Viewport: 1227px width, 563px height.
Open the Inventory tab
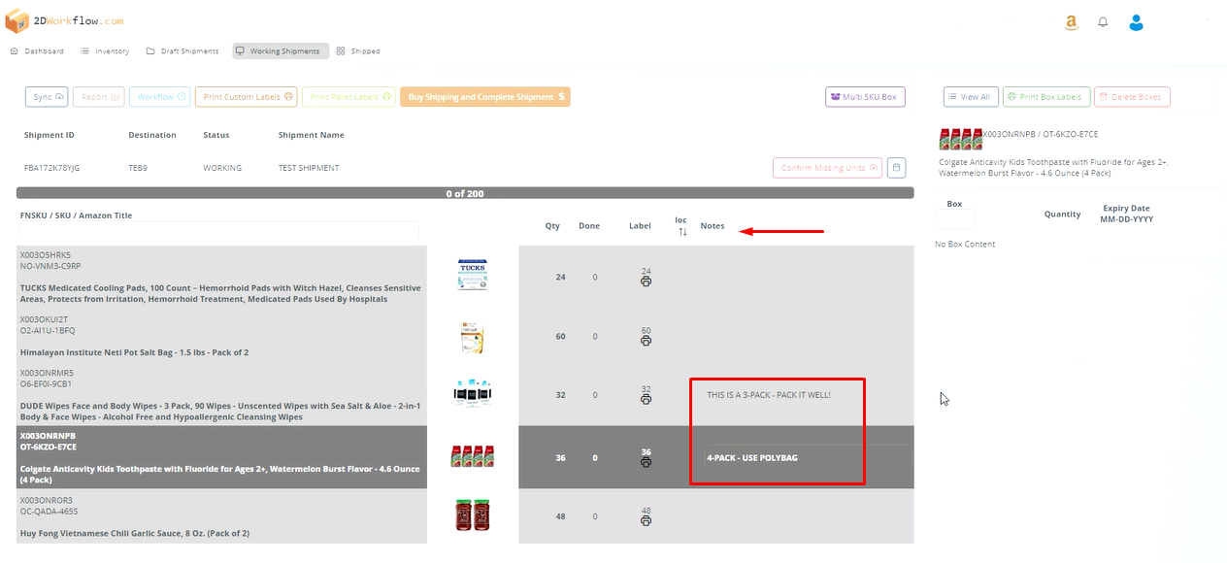[x=105, y=51]
